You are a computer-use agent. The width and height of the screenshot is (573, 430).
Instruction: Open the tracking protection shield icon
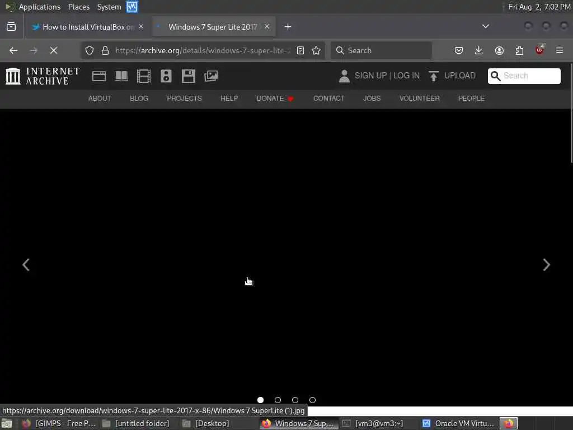(x=90, y=50)
